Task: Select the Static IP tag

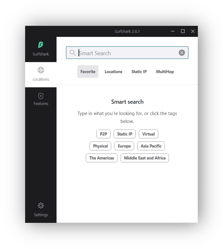Action: [x=125, y=134]
